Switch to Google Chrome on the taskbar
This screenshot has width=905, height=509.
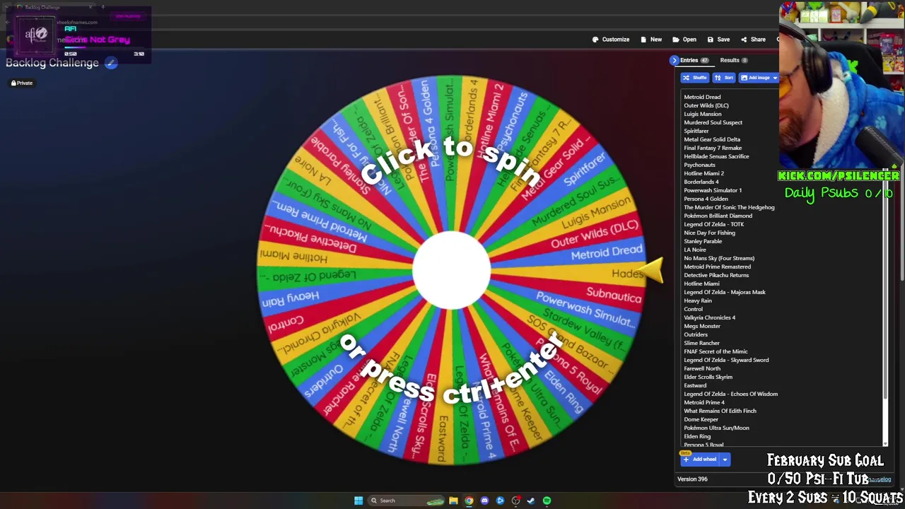pyautogui.click(x=469, y=501)
